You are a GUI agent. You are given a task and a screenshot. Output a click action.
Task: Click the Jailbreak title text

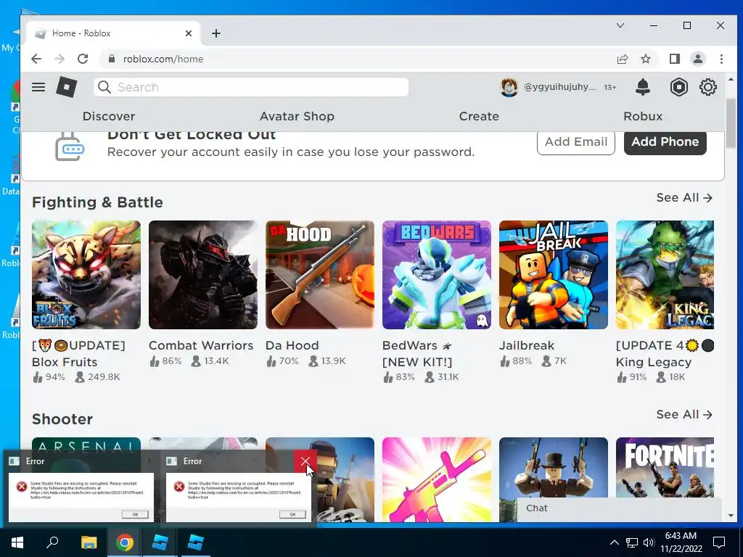pyautogui.click(x=527, y=346)
